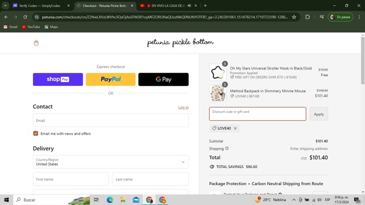The height and width of the screenshot is (205, 365).
Task: Mute the YouTube tab audio icon
Action: (189, 6)
